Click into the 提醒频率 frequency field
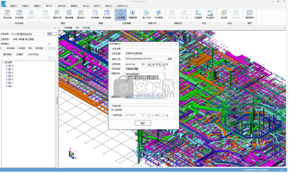 [x=146, y=97]
